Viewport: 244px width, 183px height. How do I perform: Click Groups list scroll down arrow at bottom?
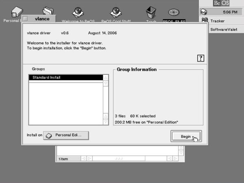[x=106, y=122]
